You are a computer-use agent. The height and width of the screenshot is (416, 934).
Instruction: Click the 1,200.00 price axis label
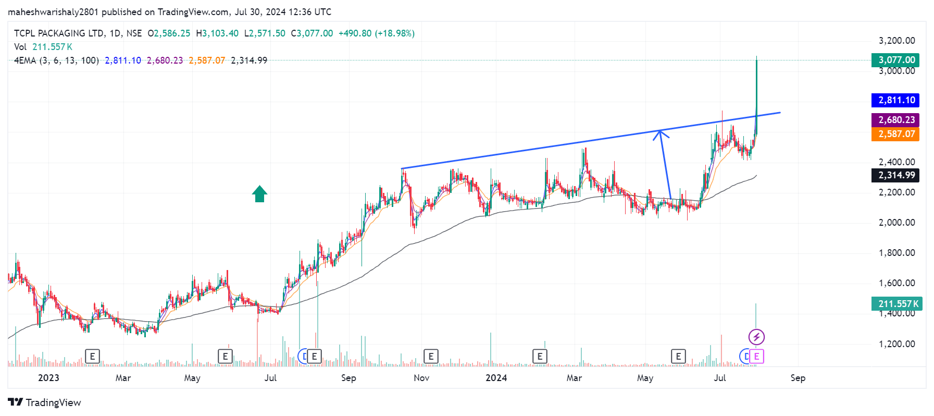tap(896, 344)
